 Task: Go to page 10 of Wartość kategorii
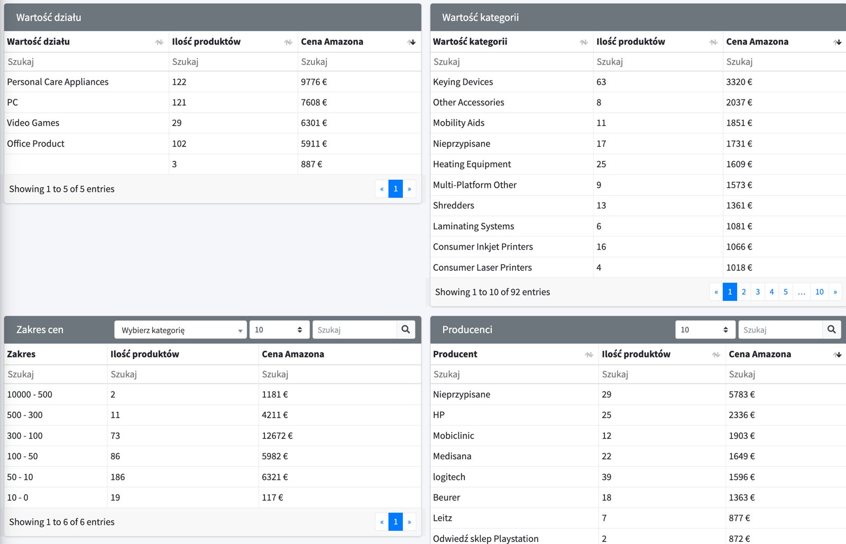coord(820,292)
